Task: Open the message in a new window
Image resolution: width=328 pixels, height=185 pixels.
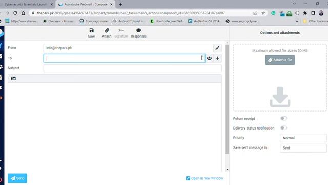Action: (x=204, y=178)
